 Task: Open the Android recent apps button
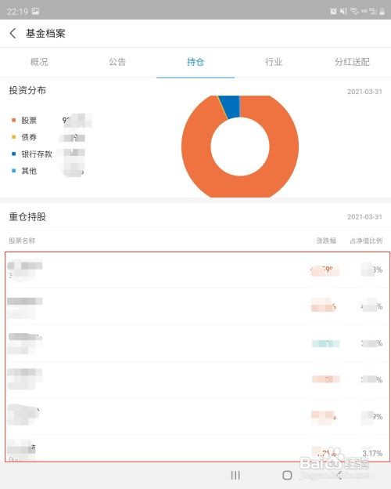(x=235, y=475)
